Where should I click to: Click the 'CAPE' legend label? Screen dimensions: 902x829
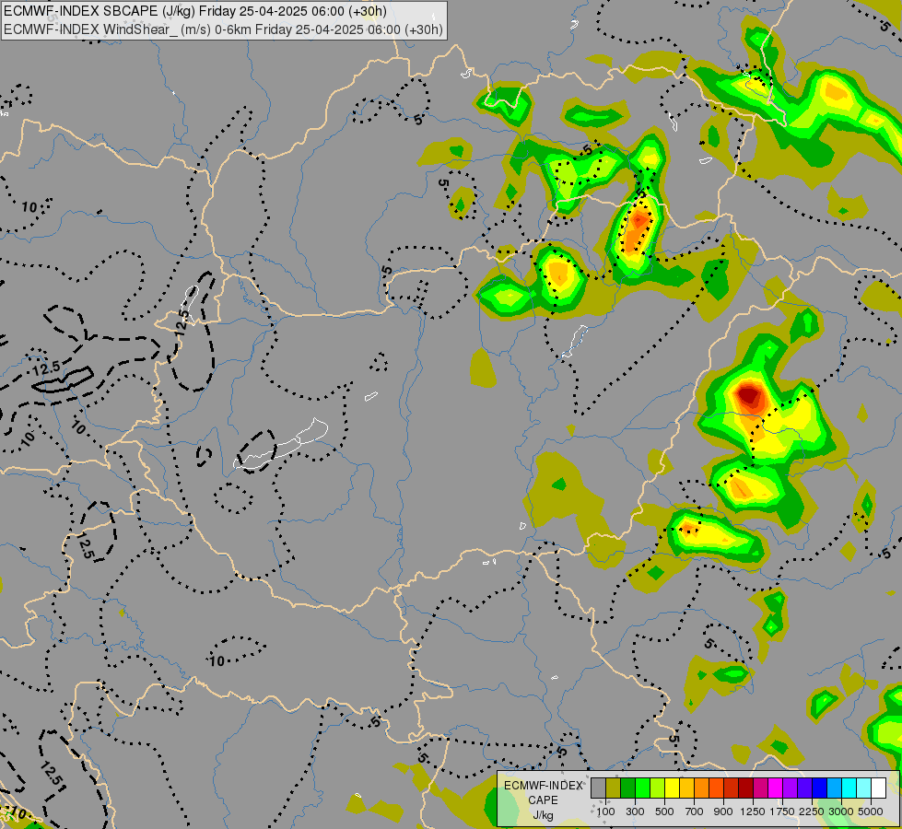click(x=543, y=800)
